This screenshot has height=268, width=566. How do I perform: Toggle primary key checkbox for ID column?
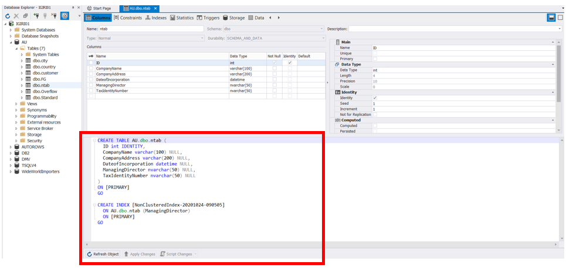pos(91,63)
